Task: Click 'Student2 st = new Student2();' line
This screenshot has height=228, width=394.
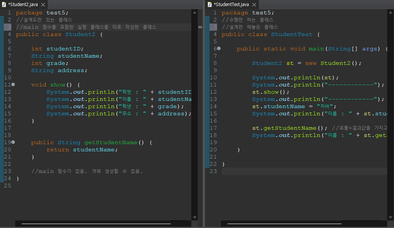Action: pos(307,63)
